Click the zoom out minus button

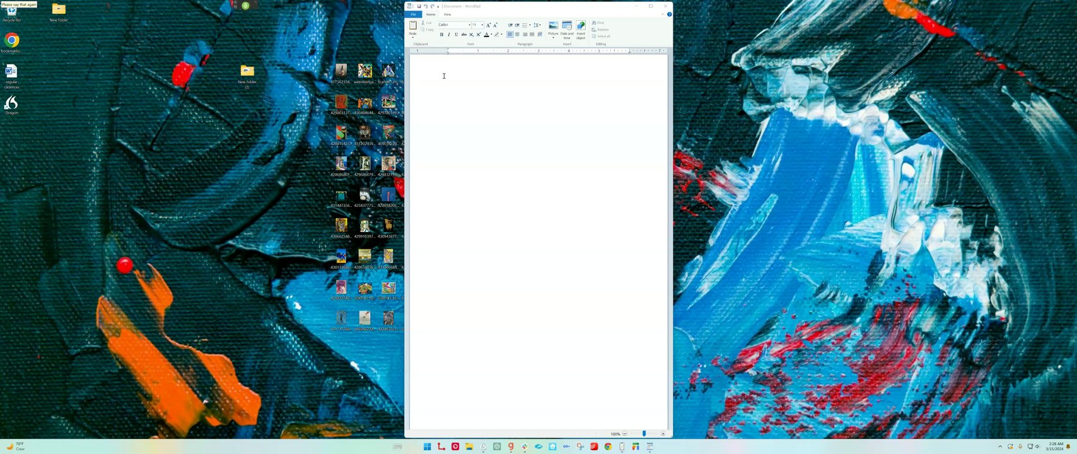point(624,434)
